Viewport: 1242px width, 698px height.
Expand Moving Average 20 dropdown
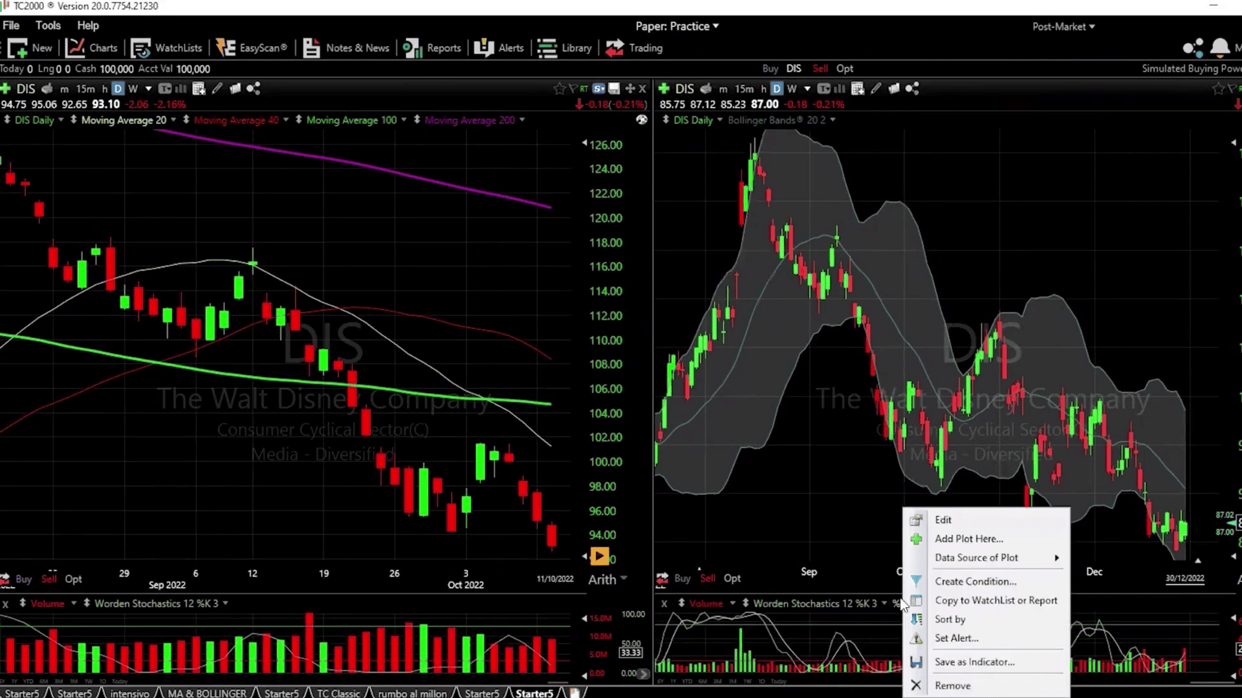pos(173,120)
